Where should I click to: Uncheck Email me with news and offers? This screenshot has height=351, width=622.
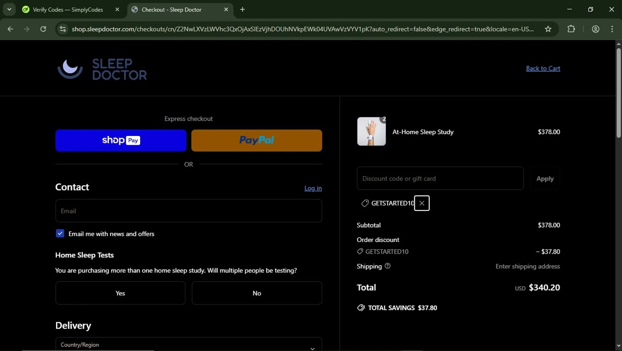(60, 233)
